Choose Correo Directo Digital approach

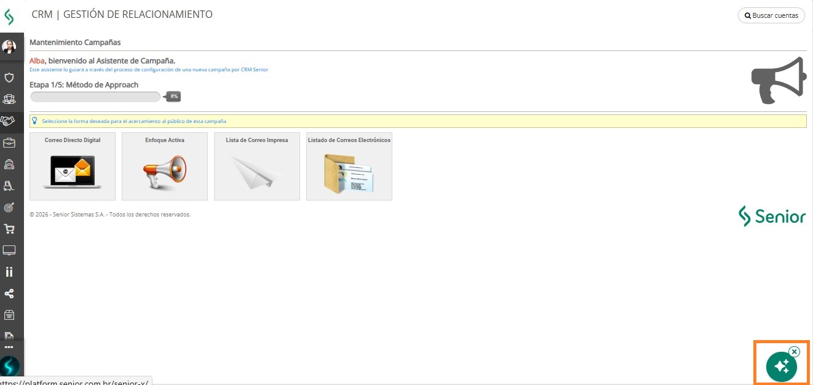pos(73,166)
